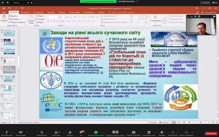
Task: Switch to Design (Конструктор) tab
Action: point(38,12)
